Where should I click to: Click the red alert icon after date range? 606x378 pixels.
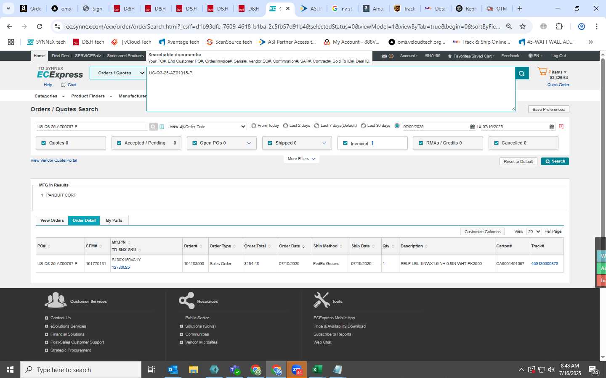pos(561,126)
